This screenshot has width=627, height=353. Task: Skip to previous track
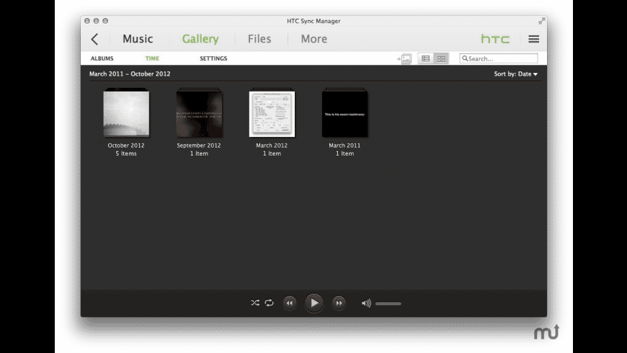(290, 303)
